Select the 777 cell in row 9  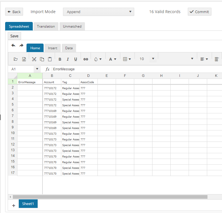point(88,128)
